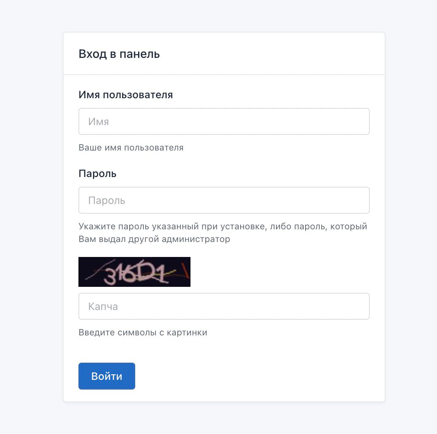Click the digit 3 in the captcha image

(x=111, y=276)
